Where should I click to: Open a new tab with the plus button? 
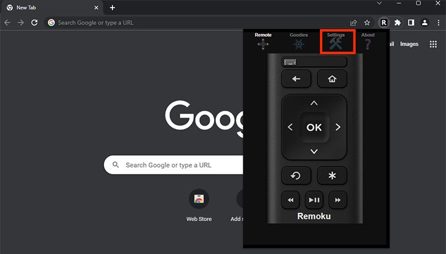tap(112, 8)
